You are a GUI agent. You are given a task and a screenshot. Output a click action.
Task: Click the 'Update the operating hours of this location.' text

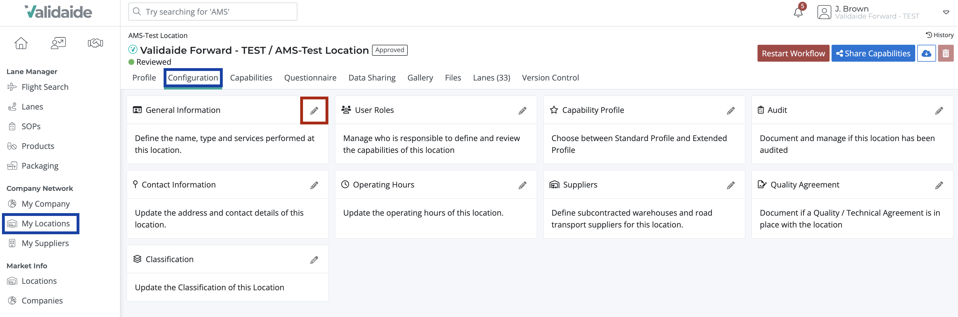(x=423, y=213)
